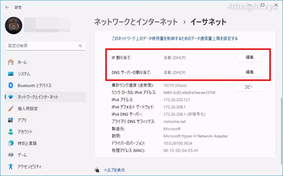Open Bluetooth とデバイス settings
Image resolution: width=283 pixels, height=176 pixels.
[x=34, y=85]
